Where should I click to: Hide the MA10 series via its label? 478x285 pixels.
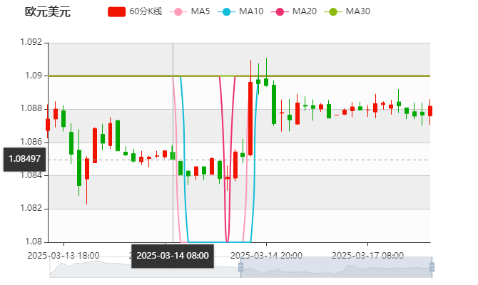(250, 12)
